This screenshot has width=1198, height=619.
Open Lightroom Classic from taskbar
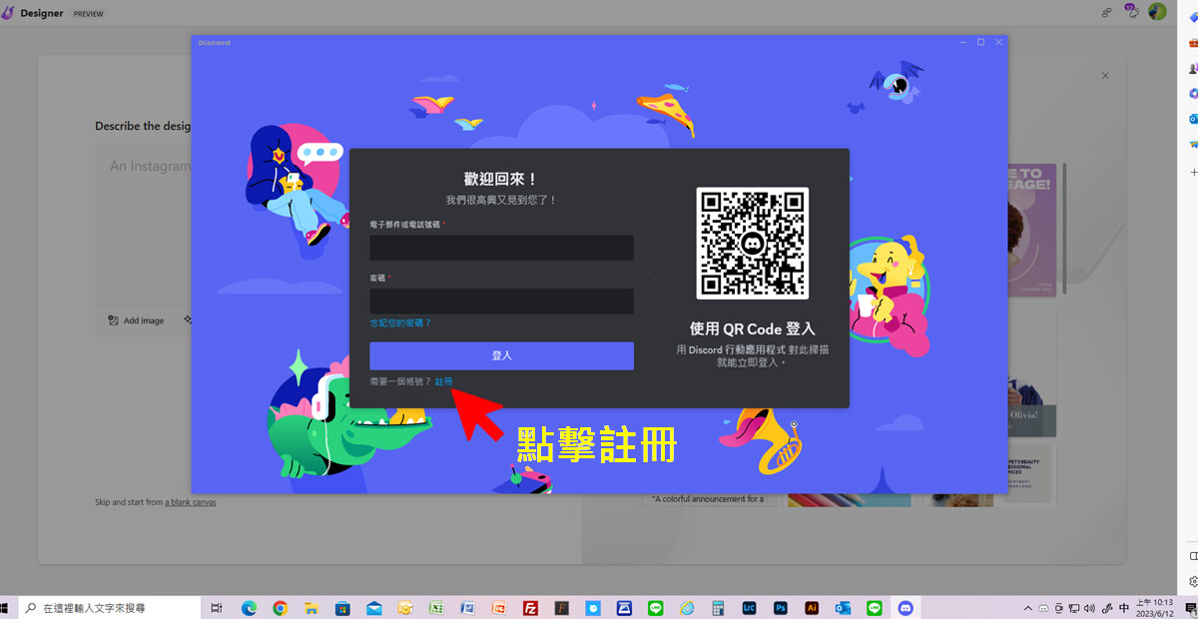click(x=749, y=607)
